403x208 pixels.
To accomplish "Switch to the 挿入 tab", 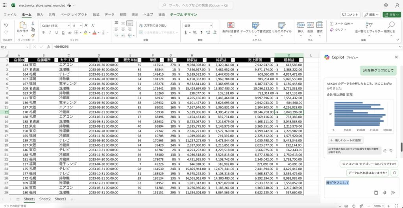I will (x=40, y=15).
